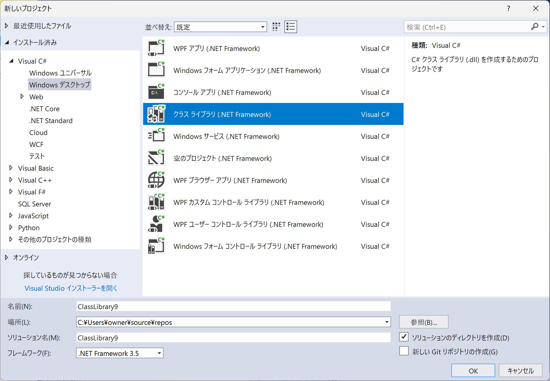Expand the オンライン section
The image size is (550, 381).
(x=7, y=257)
